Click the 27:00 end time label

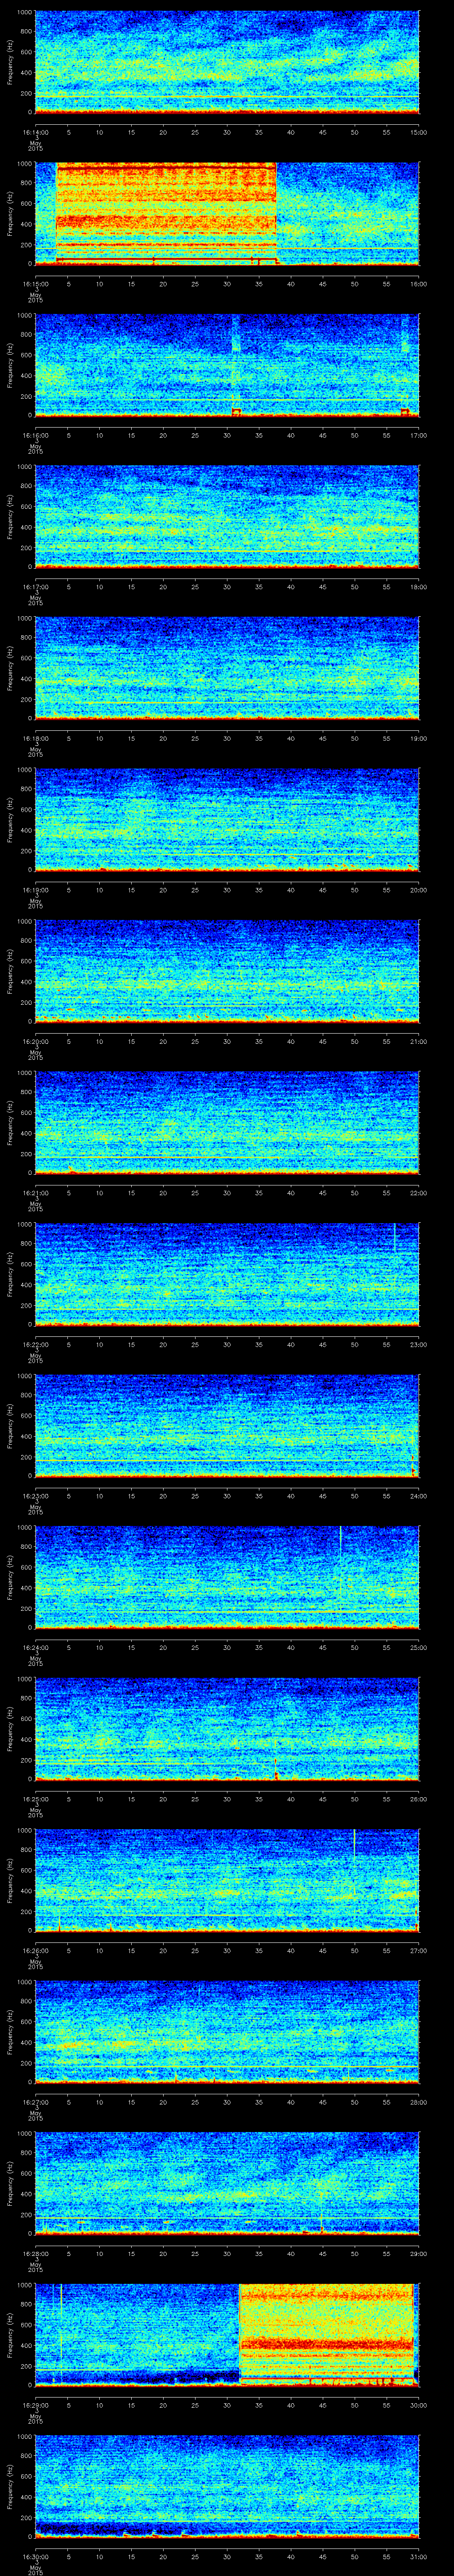419,1950
